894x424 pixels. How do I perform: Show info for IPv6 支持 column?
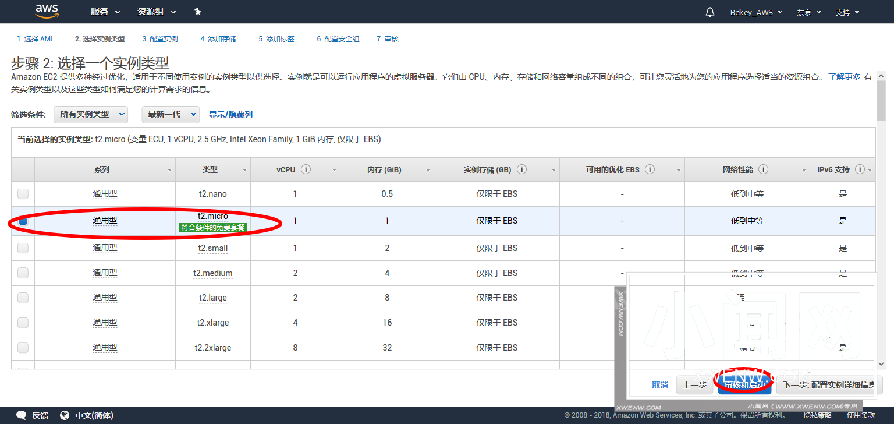tap(860, 169)
